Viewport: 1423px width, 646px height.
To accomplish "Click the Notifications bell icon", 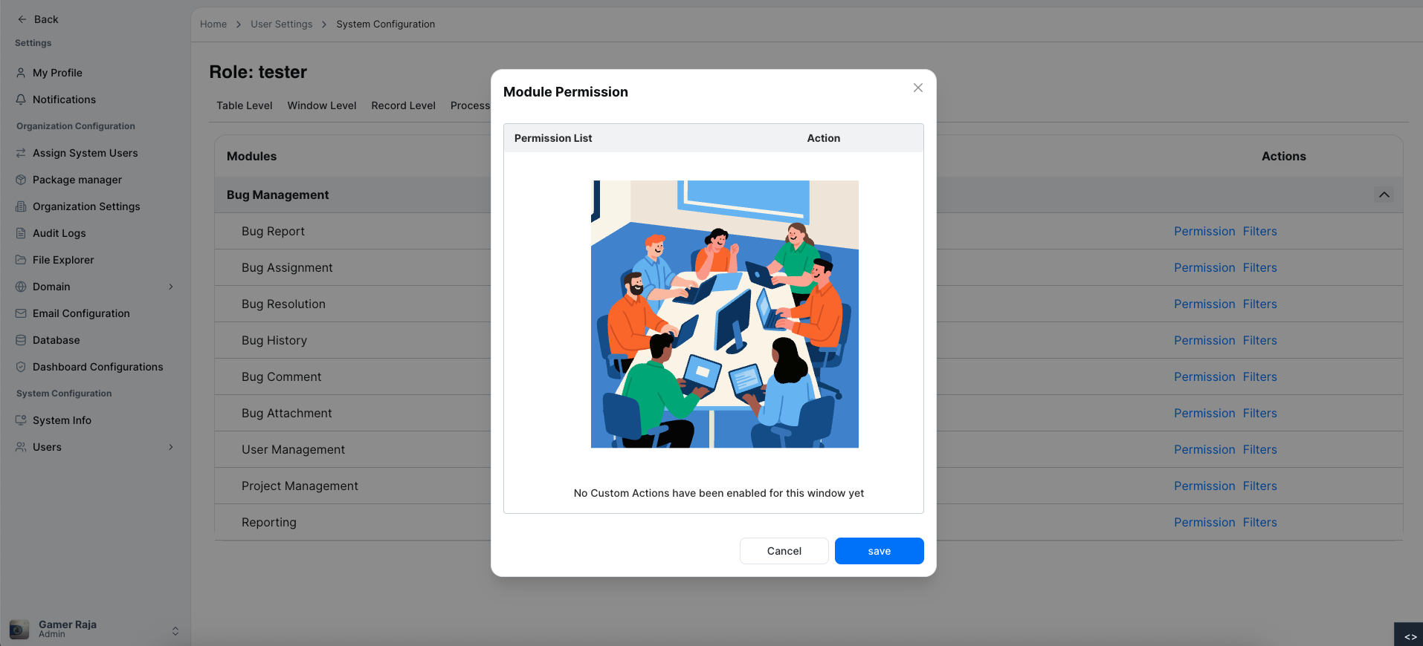I will pyautogui.click(x=21, y=99).
